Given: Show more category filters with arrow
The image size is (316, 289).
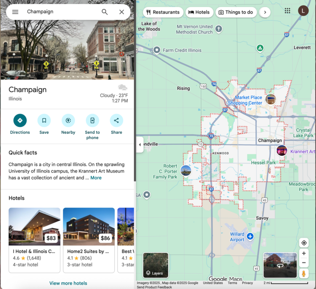Looking at the screenshot, I should pos(265,12).
